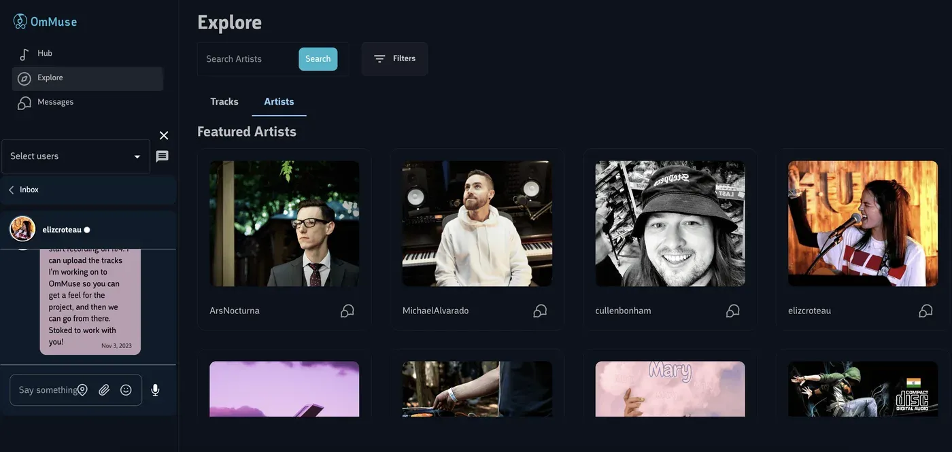Focus the Search Artists field
This screenshot has width=952, height=452.
[x=250, y=59]
